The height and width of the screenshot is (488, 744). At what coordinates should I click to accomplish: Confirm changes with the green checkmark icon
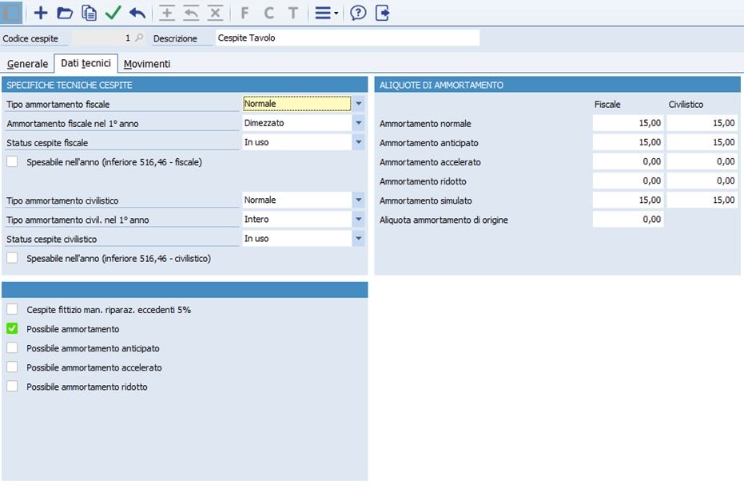pos(113,13)
